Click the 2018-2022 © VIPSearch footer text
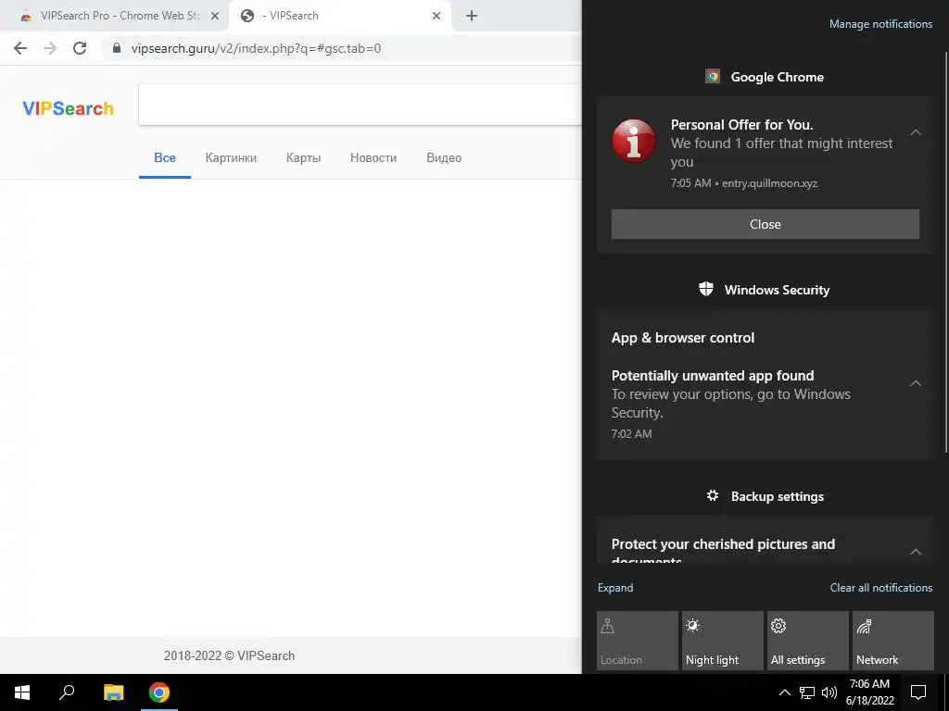The width and height of the screenshot is (949, 711). pos(229,656)
